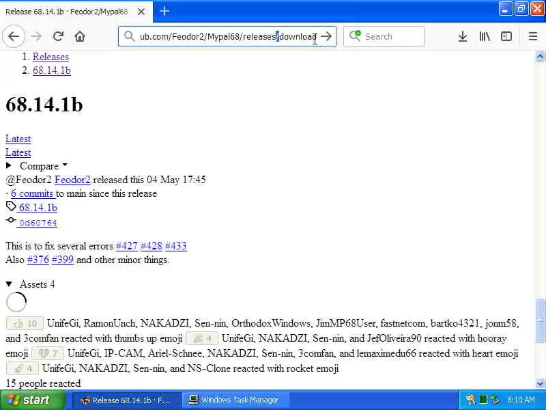546x410 pixels.
Task: Open the hamburger application menu
Action: [533, 36]
